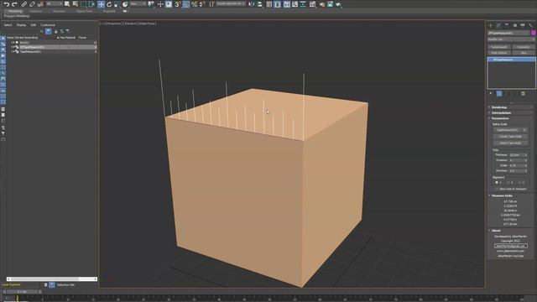
Task: Click the Mirror tool icon
Action: pos(252,4)
